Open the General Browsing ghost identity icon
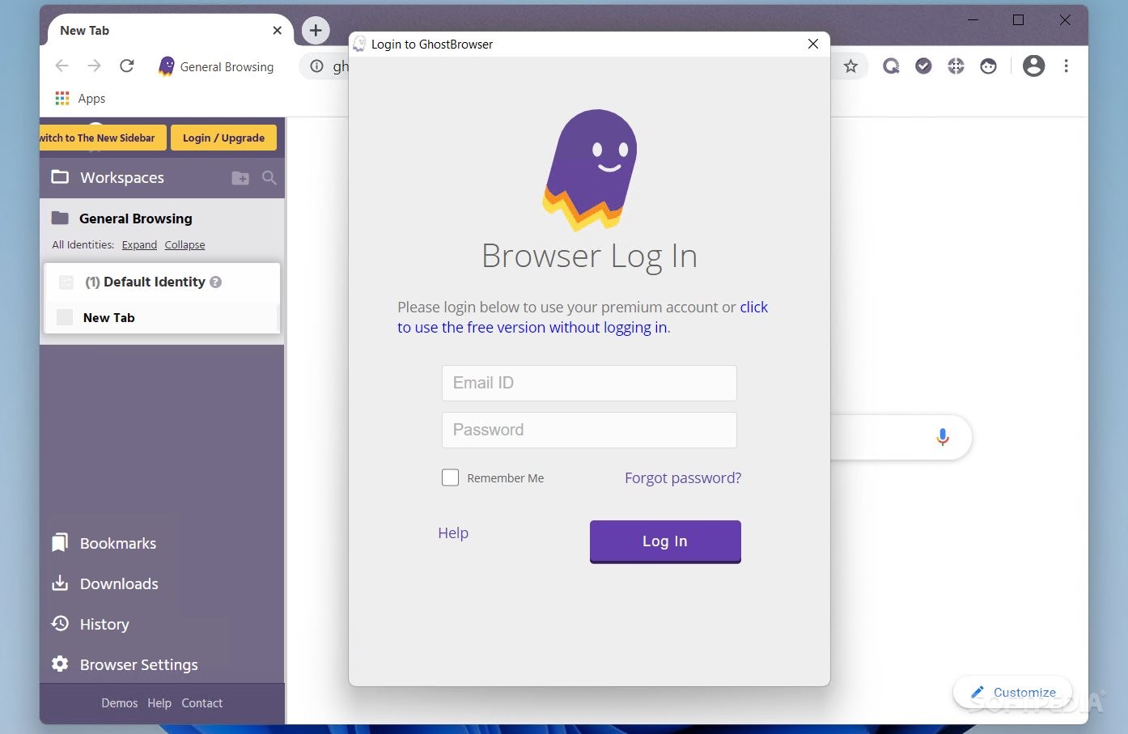This screenshot has width=1128, height=734. tap(167, 66)
